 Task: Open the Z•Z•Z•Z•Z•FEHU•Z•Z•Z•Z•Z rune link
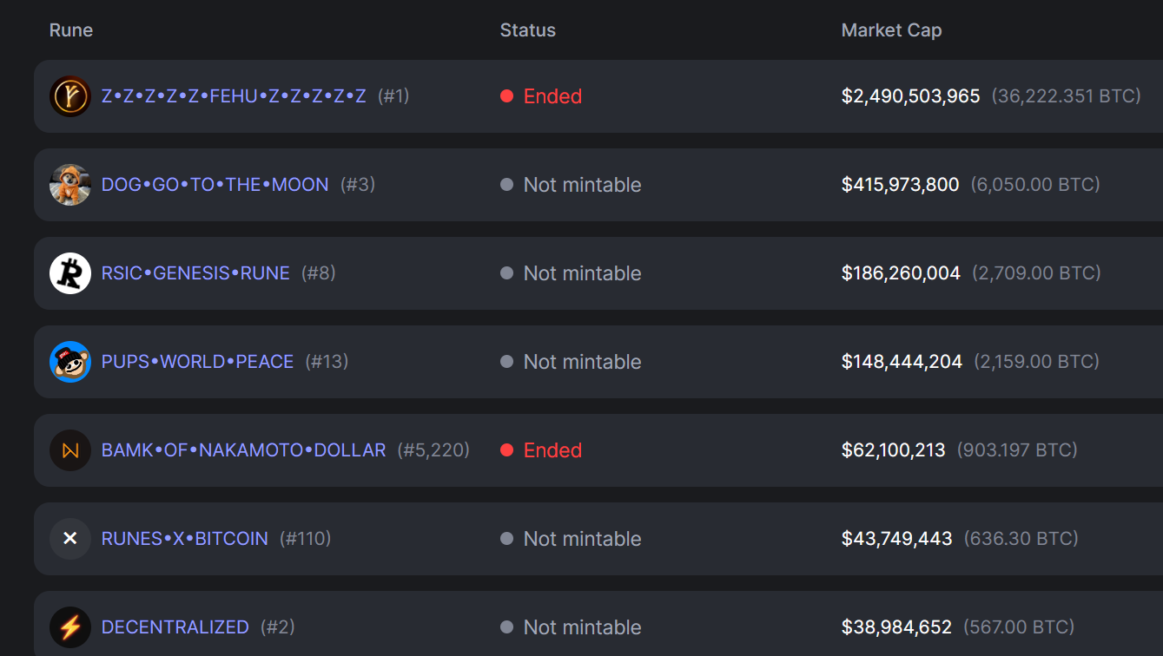234,96
